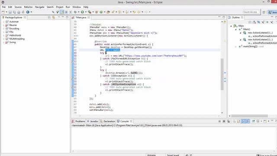Open the File menu
Image resolution: width=277 pixels, height=156 pixels.
tap(4, 7)
